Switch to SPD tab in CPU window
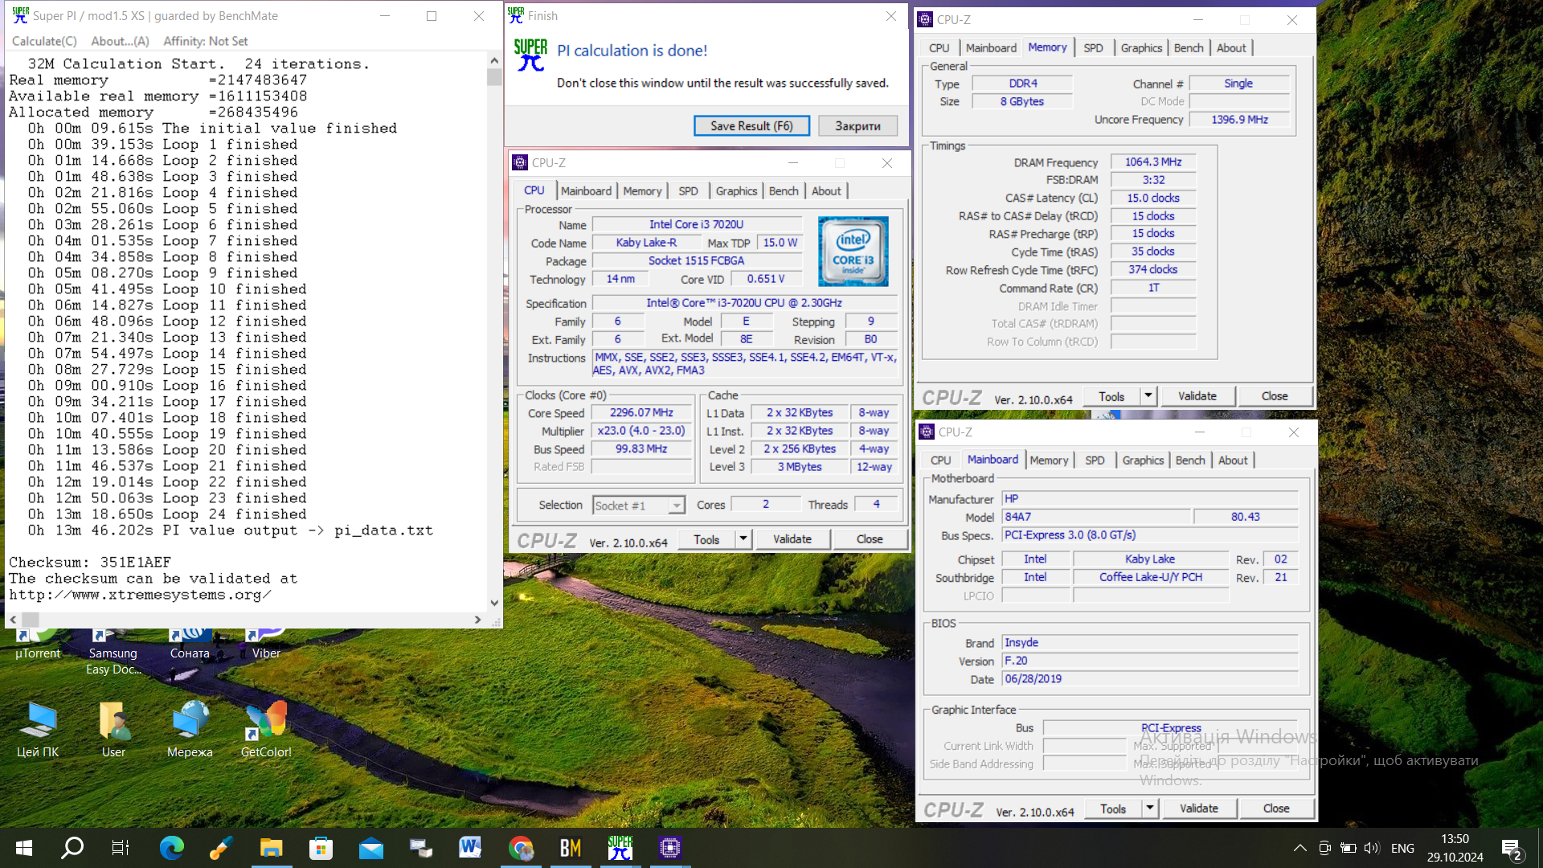 click(688, 190)
